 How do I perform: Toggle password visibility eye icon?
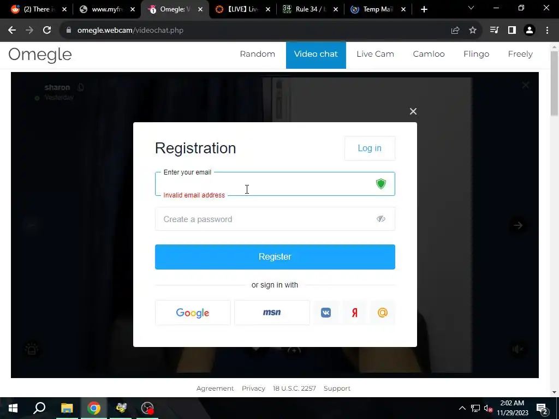(x=380, y=219)
